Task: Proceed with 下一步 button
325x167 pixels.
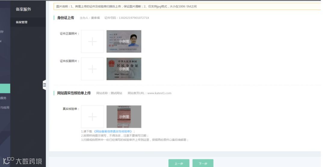Action: tap(203, 163)
